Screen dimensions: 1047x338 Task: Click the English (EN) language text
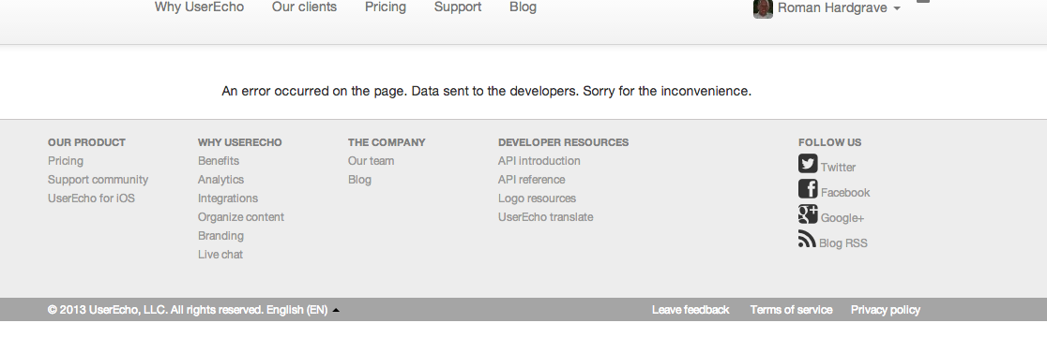tap(297, 309)
